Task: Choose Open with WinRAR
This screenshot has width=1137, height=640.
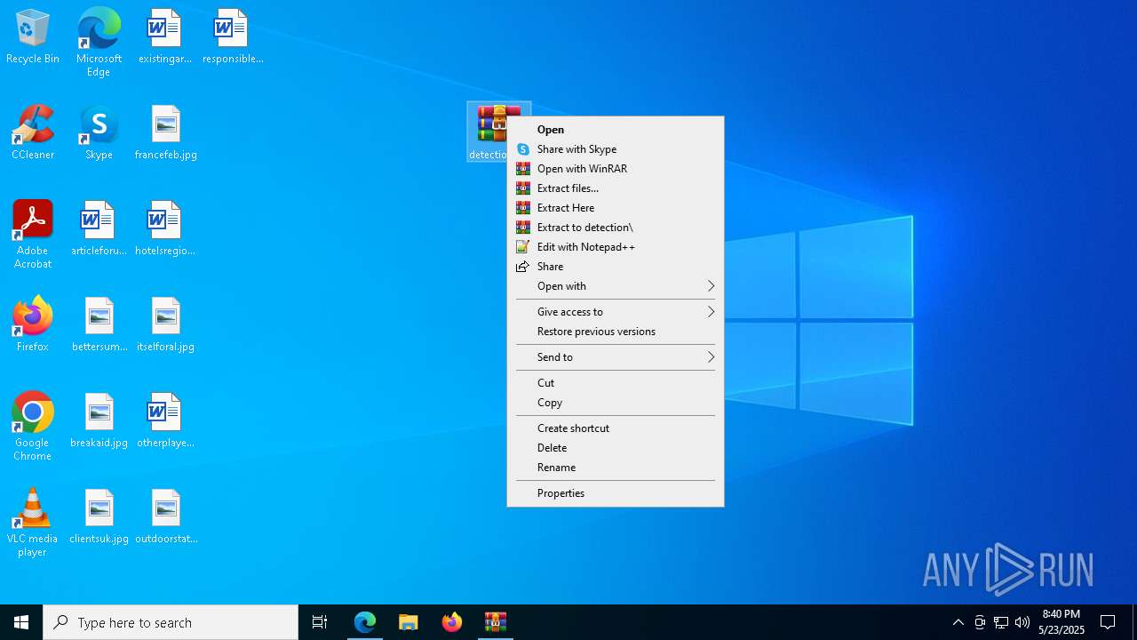Action: [616, 169]
